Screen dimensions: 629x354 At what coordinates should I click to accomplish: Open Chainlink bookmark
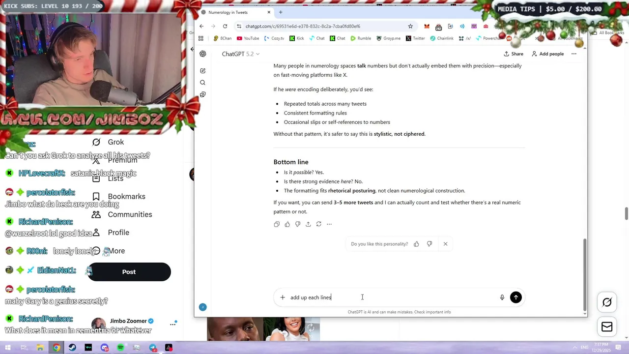pos(442,38)
